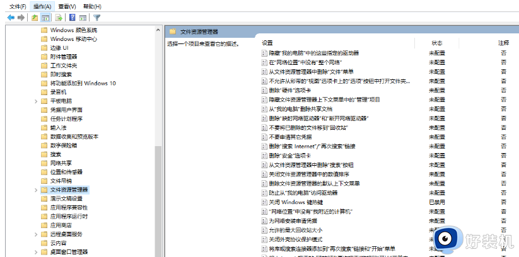The height and width of the screenshot is (257, 519).
Task: Expand the 桌面窗口管理器 tree node
Action: 36,252
